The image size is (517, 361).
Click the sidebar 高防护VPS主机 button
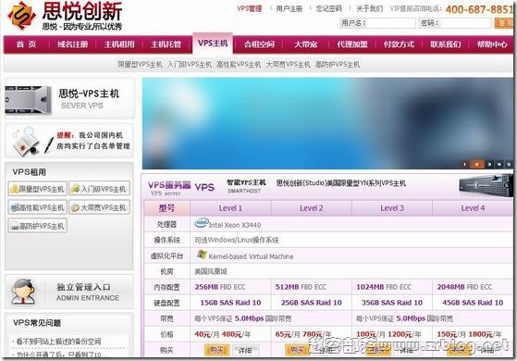click(38, 226)
